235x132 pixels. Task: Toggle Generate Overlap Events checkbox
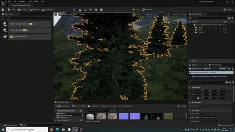click(x=202, y=114)
